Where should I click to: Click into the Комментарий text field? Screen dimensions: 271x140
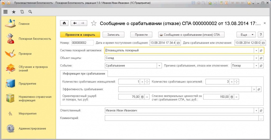(x=182, y=118)
